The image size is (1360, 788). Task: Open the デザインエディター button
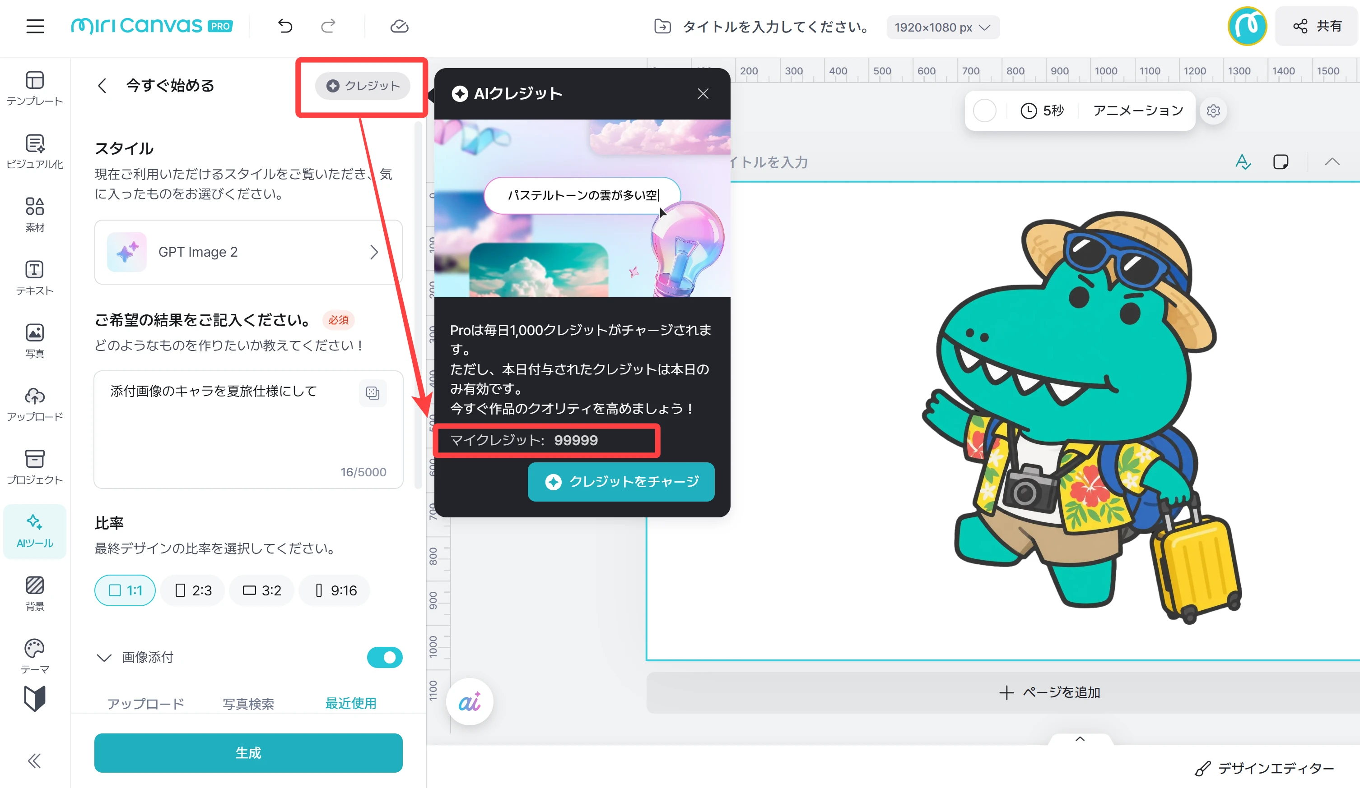[1264, 768]
